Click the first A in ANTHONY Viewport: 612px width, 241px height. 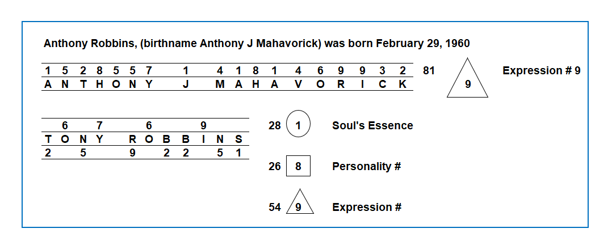tap(48, 84)
